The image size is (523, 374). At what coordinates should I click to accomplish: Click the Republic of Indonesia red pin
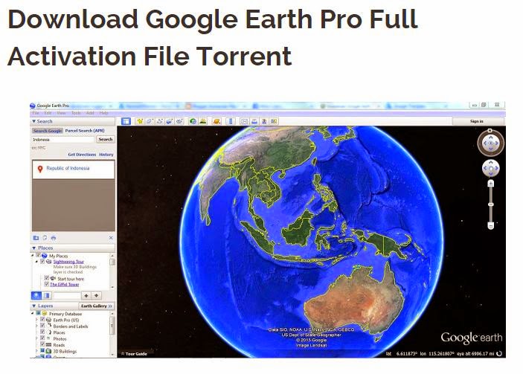40,169
